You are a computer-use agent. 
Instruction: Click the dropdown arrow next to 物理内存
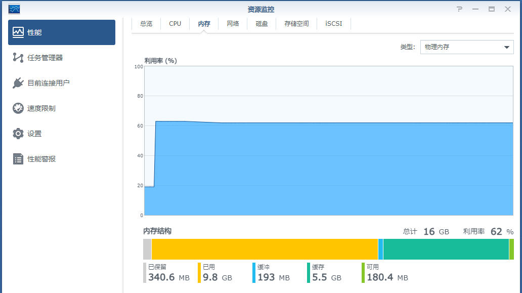pyautogui.click(x=507, y=47)
